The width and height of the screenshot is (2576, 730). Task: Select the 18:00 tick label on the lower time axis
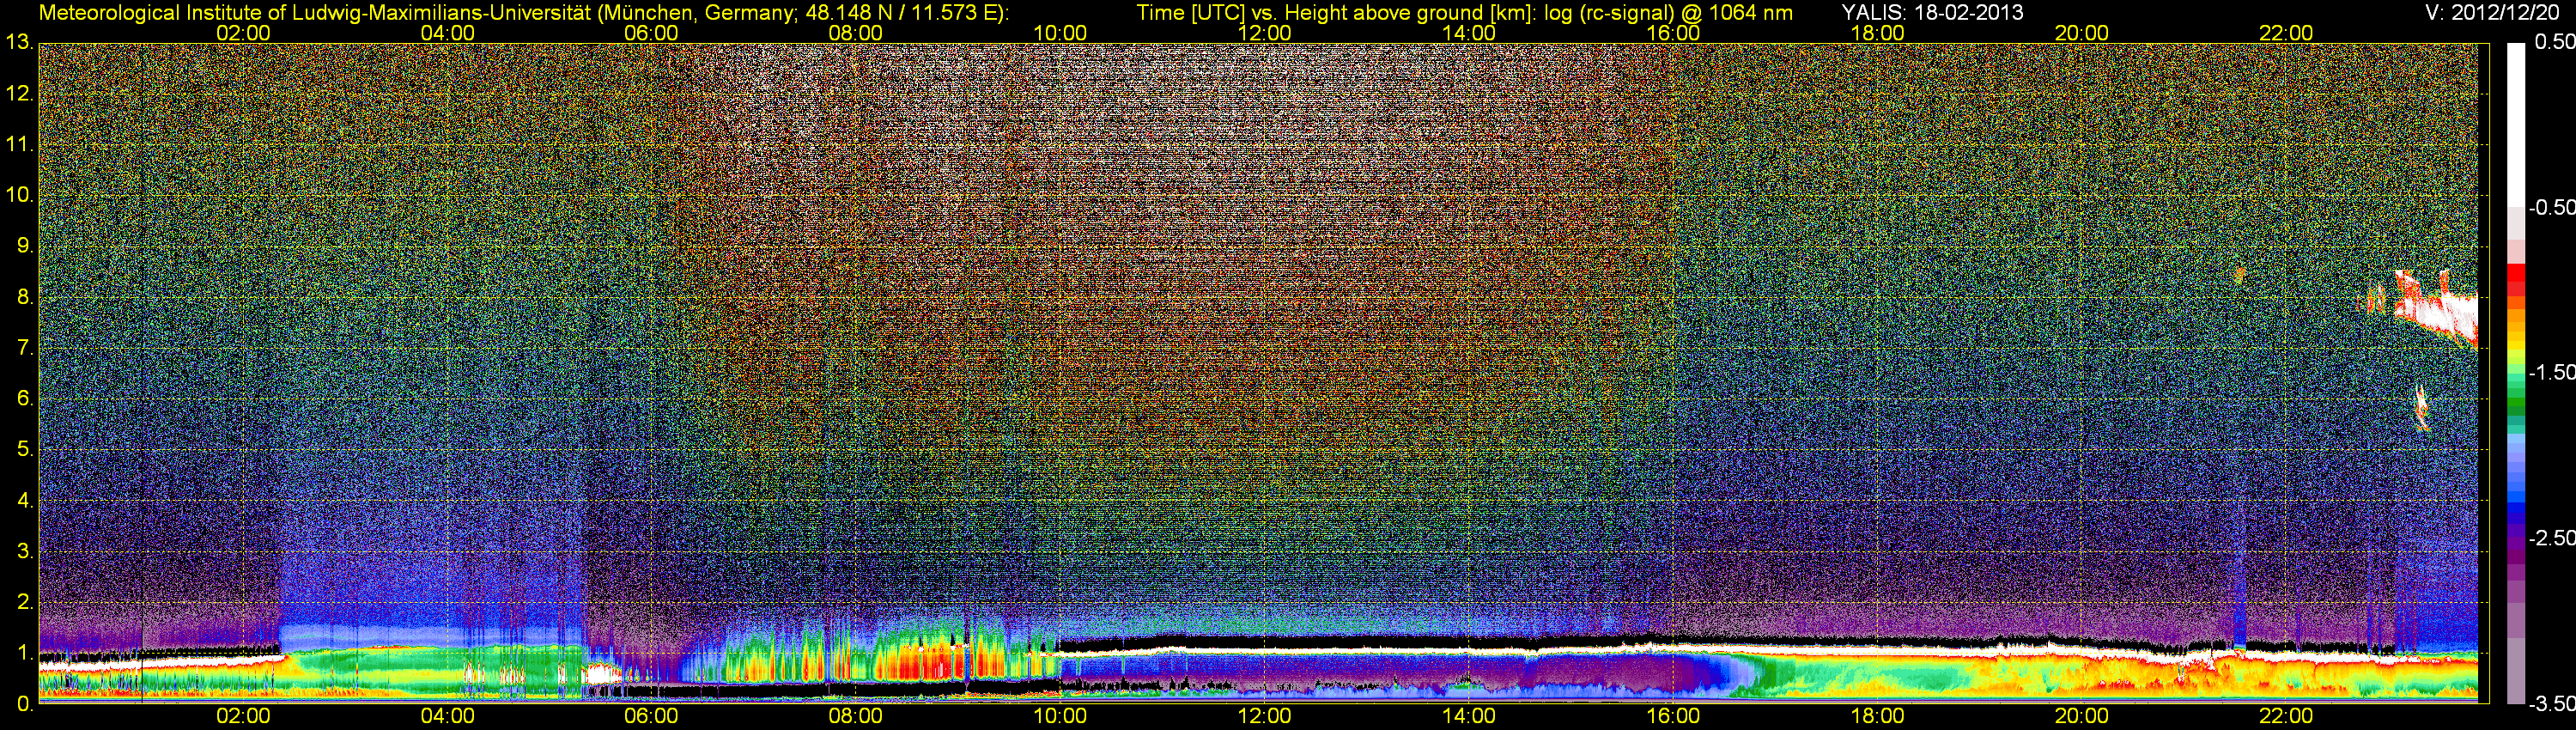coord(1877,716)
